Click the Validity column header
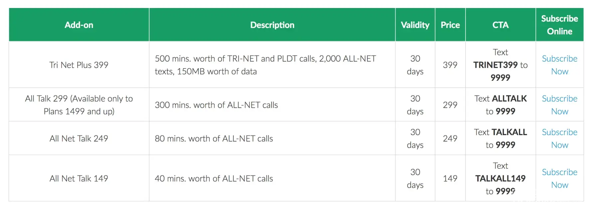599x210 pixels. point(415,25)
